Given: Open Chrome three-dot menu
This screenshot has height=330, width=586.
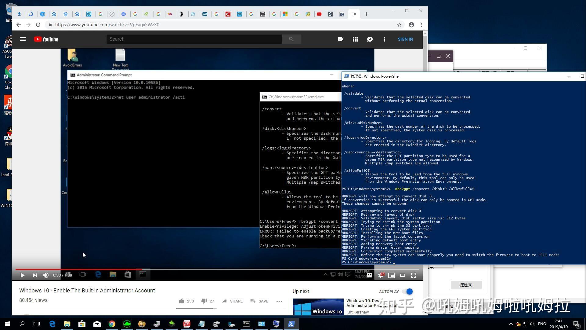Looking at the screenshot, I should 421,25.
